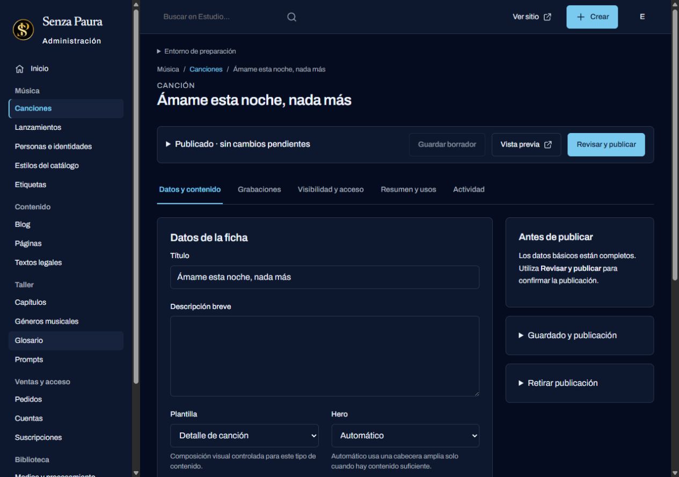The height and width of the screenshot is (477, 679).
Task: Expand the Publicado status details
Action: pyautogui.click(x=239, y=144)
